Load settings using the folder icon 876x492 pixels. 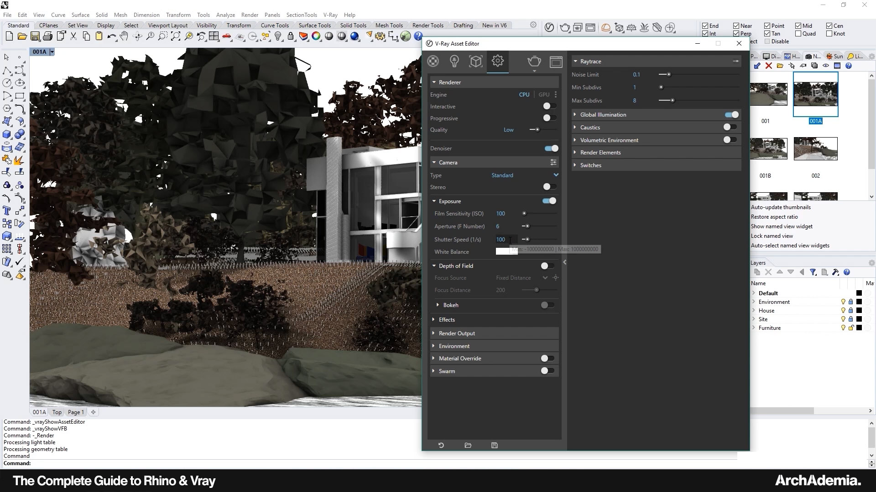pyautogui.click(x=468, y=445)
